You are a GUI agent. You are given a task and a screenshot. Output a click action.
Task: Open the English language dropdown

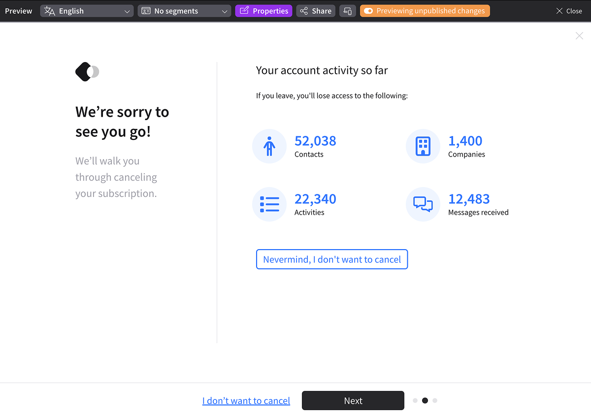87,11
